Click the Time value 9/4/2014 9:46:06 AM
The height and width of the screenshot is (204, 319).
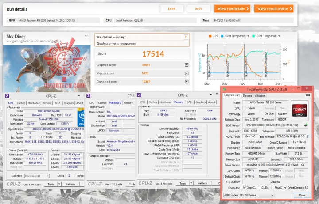227,20
